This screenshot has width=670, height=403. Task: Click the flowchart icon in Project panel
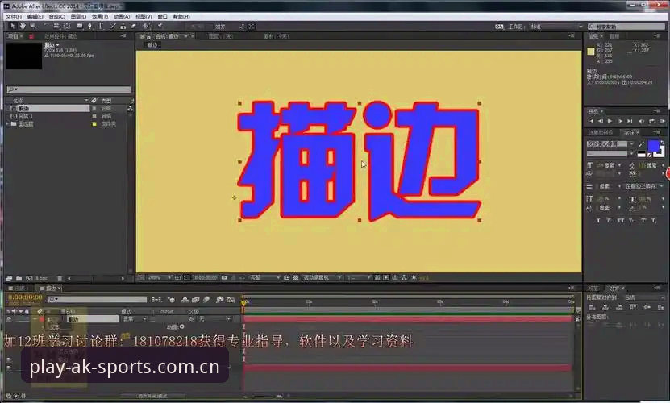130,108
